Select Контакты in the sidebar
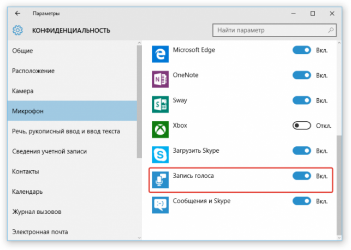Viewport: 351px width, 250px height. pyautogui.click(x=72, y=171)
